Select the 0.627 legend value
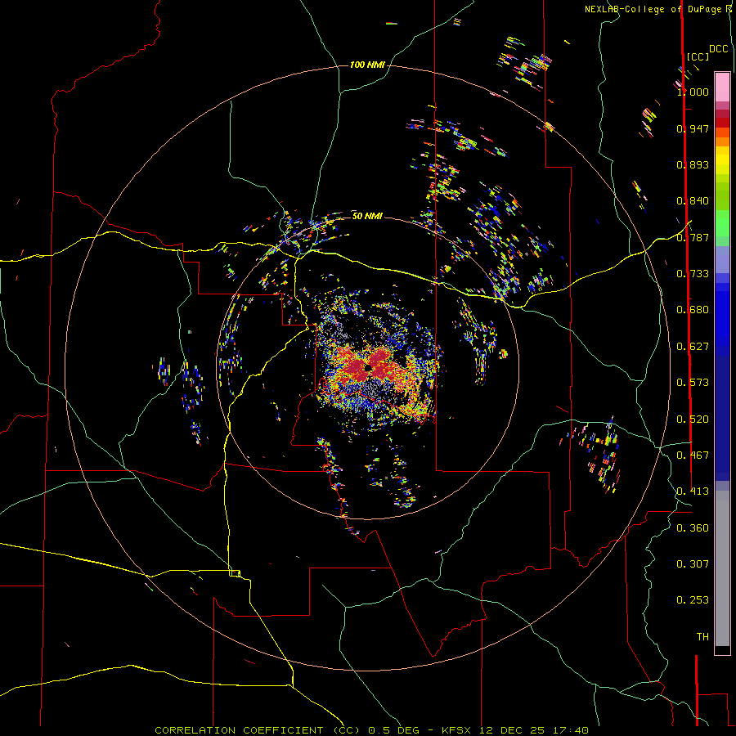Viewport: 736px width, 736px height. click(x=693, y=347)
